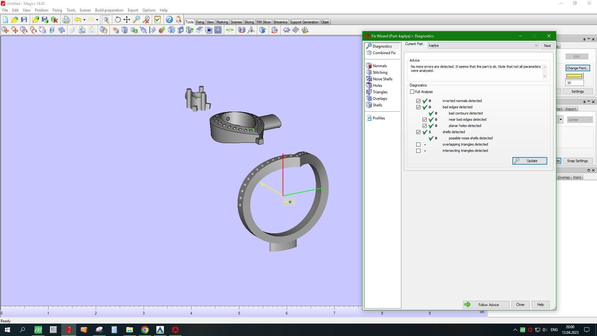Viewport: 597px width, 336px height.
Task: Open the Help question mark icon
Action: tap(169, 20)
